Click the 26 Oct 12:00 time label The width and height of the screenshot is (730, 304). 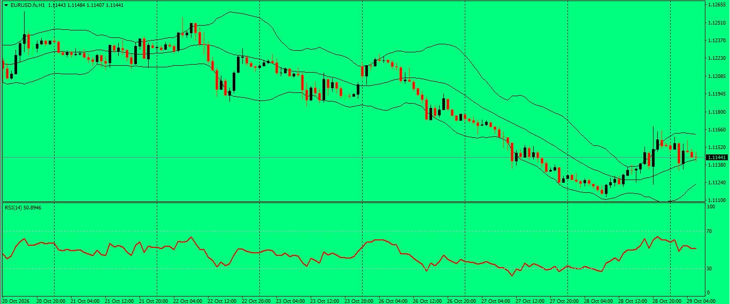pyautogui.click(x=427, y=301)
